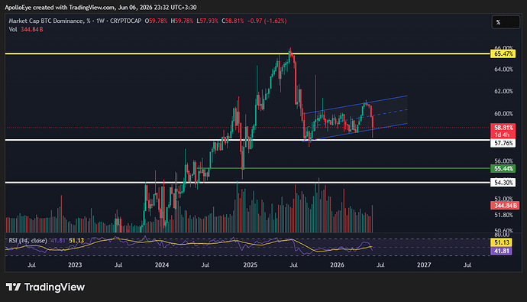Click the 2025 time axis label

pos(250,265)
